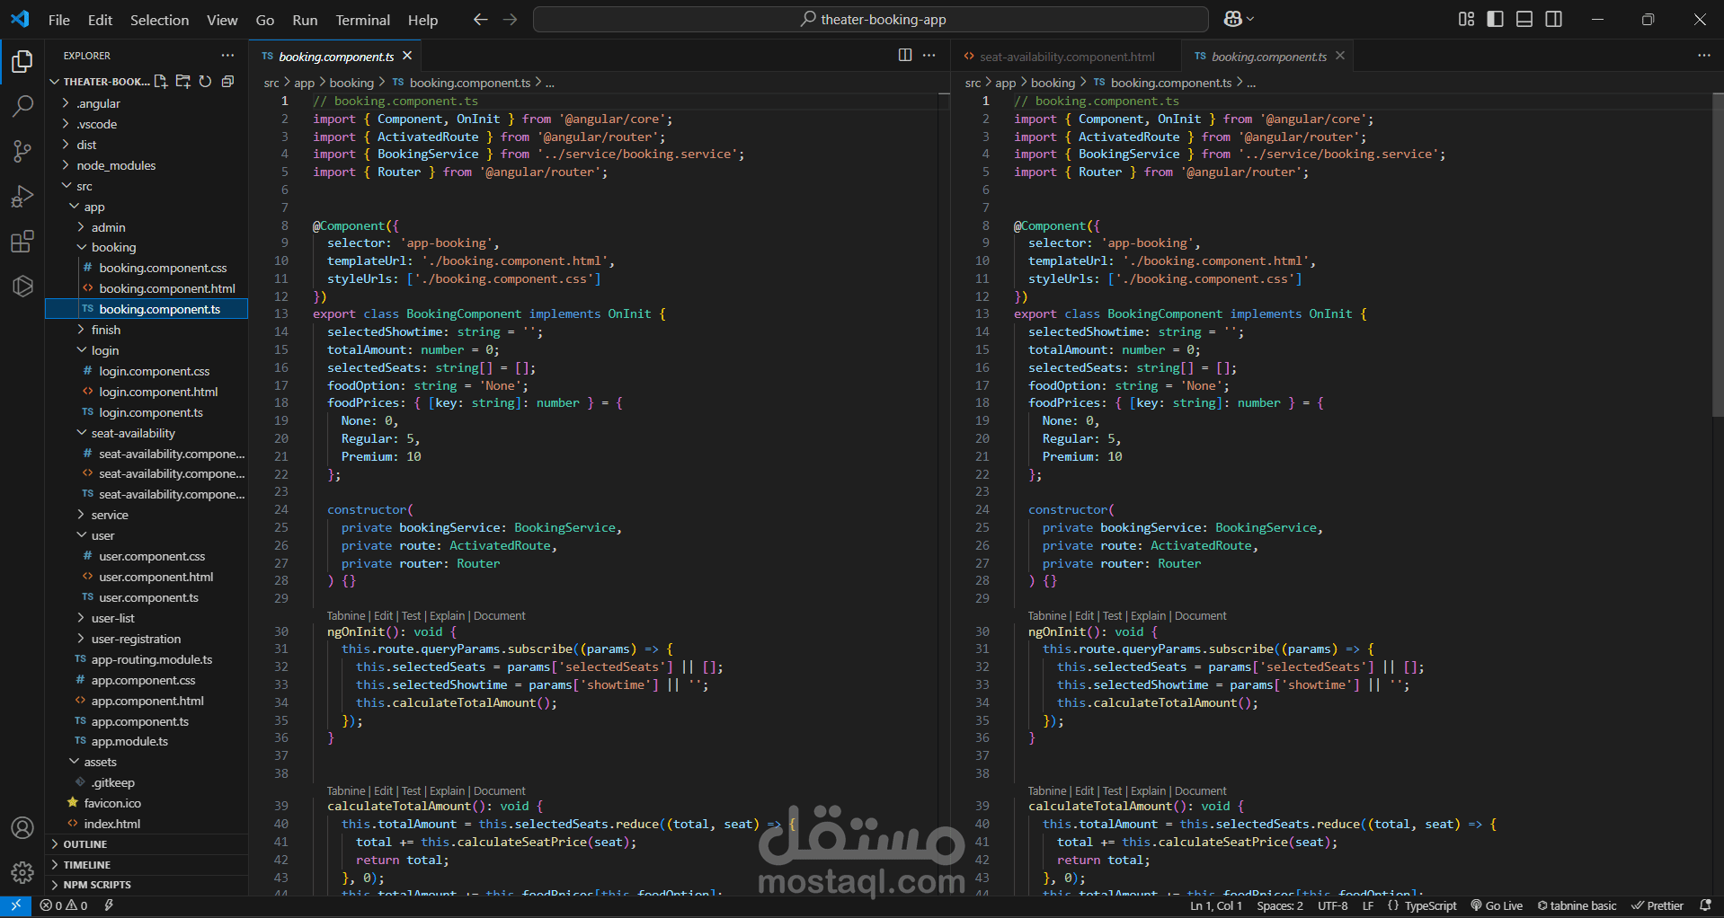This screenshot has width=1724, height=918.
Task: Split the left editor to the right
Action: click(905, 56)
